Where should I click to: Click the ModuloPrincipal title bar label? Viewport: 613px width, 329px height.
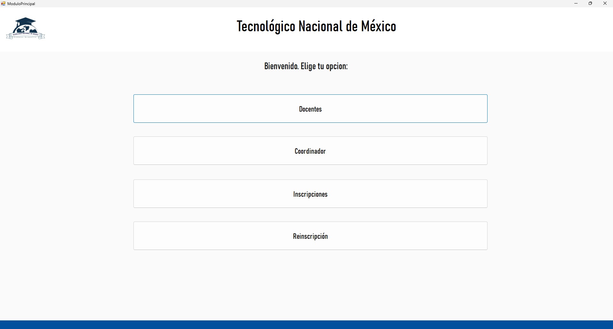[21, 4]
